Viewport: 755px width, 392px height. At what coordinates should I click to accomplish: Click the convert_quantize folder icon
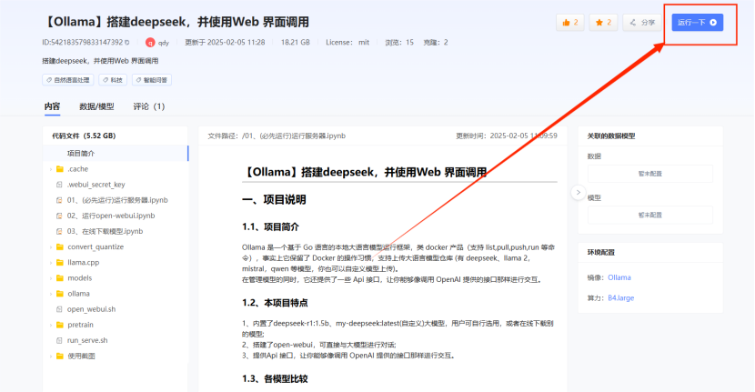(60, 247)
